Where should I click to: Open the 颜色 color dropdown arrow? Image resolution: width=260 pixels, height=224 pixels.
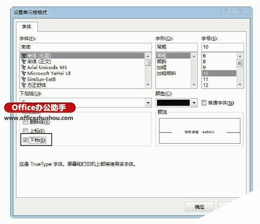pyautogui.click(x=194, y=102)
